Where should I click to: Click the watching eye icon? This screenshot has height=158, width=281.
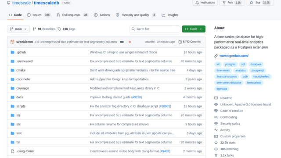[x=216, y=149]
